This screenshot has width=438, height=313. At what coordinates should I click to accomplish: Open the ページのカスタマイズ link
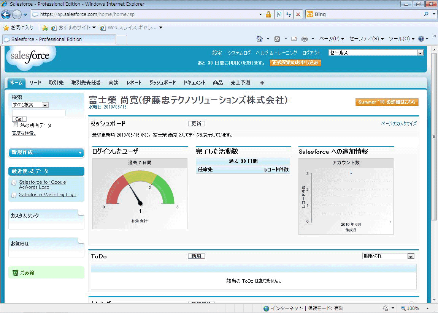coord(399,123)
